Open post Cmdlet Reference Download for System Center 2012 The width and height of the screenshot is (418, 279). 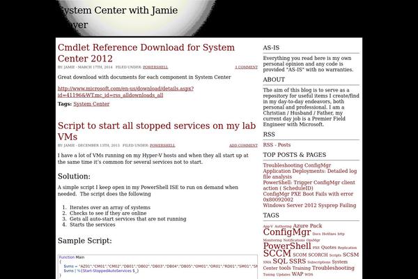(x=146, y=53)
